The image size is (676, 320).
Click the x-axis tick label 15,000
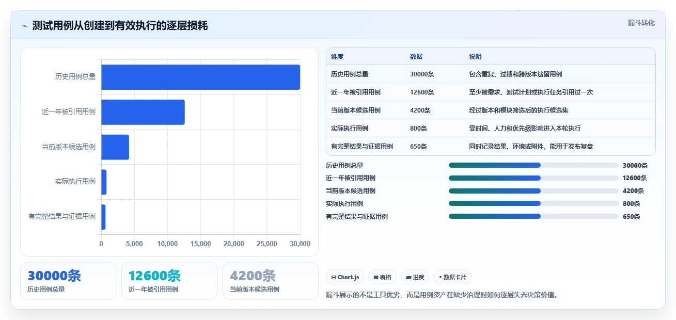pyautogui.click(x=201, y=244)
